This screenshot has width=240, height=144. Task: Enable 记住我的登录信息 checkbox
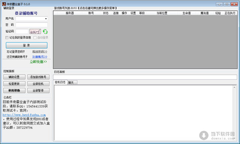tap(7, 37)
